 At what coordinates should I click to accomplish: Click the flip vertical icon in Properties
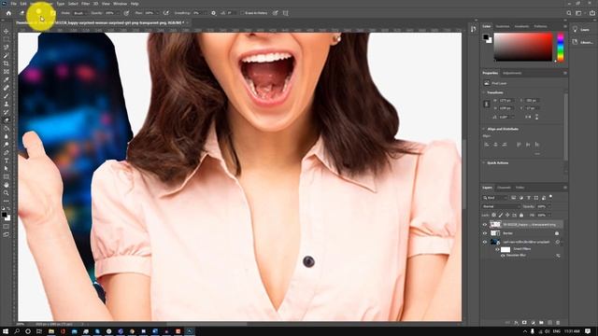pos(536,117)
